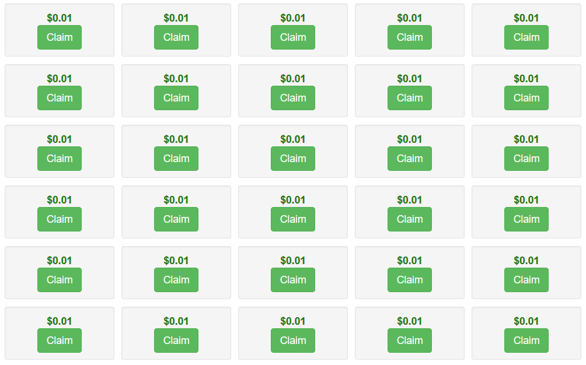The height and width of the screenshot is (365, 586).
Task: Tap Claim in last row, fourth column
Action: 410,341
